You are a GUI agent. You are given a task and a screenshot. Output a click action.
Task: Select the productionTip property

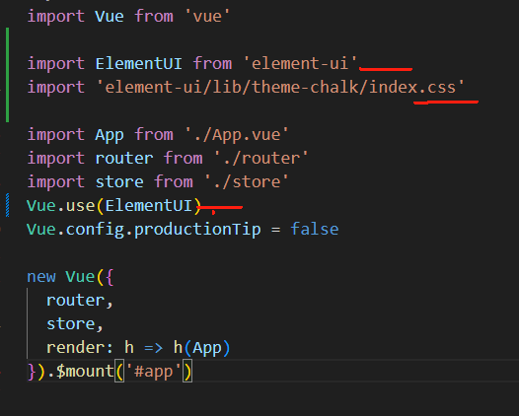coord(197,229)
